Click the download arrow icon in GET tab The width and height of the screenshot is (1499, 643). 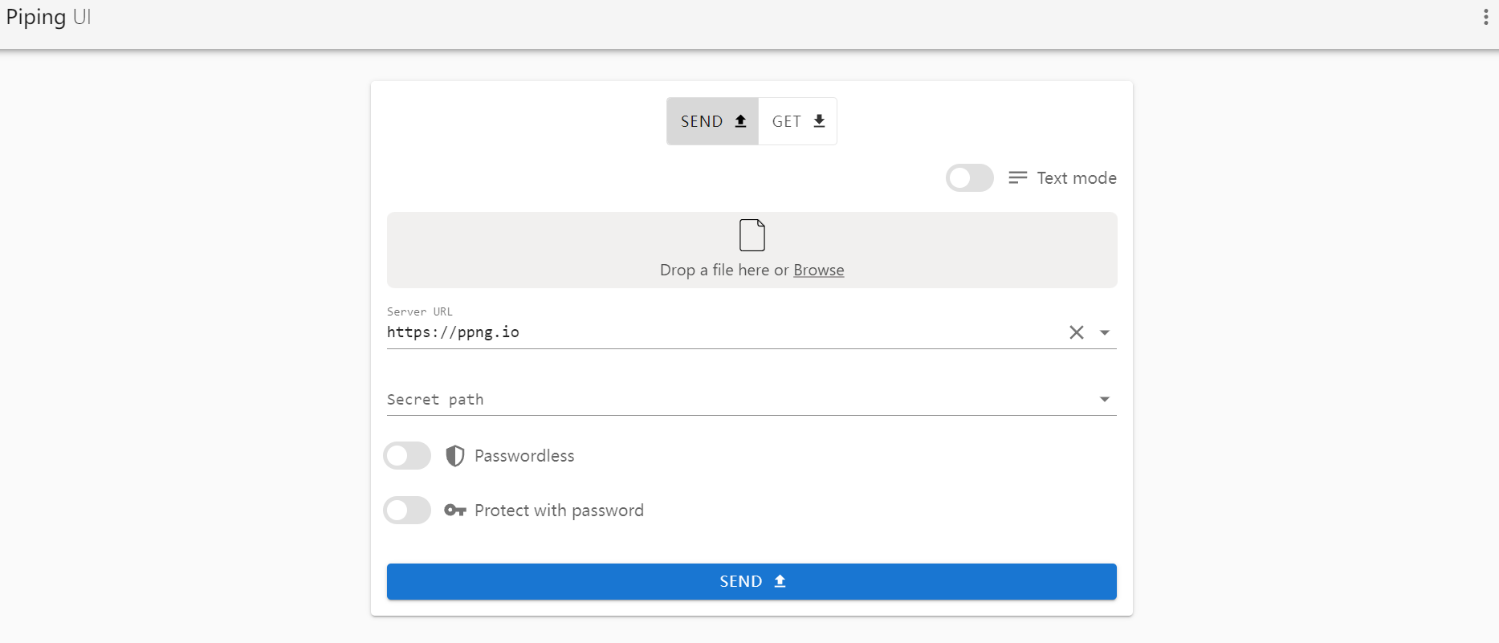pyautogui.click(x=819, y=121)
